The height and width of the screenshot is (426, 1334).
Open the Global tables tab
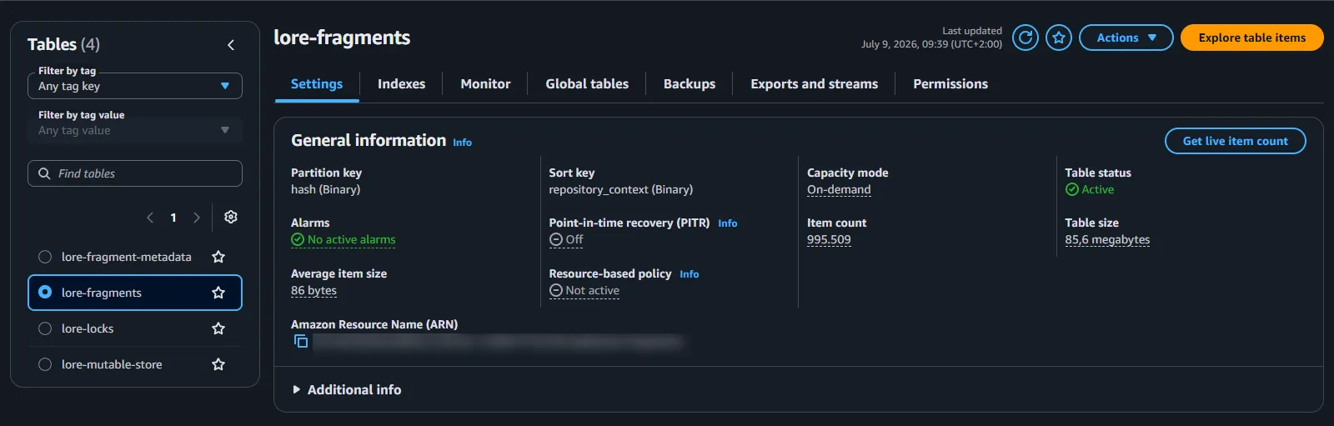tap(587, 84)
